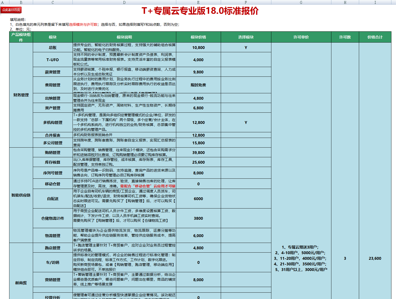Select the 物流管理 module cell
The image size is (396, 299).
coord(53,236)
